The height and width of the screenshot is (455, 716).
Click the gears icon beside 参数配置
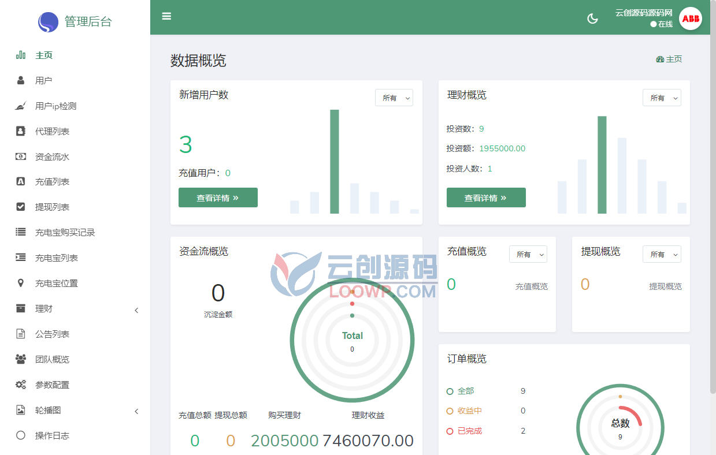tap(21, 385)
